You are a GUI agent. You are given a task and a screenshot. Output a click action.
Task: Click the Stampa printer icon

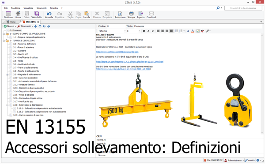point(131,15)
